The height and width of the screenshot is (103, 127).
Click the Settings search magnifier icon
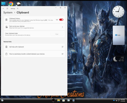pyautogui.click(x=18, y=8)
